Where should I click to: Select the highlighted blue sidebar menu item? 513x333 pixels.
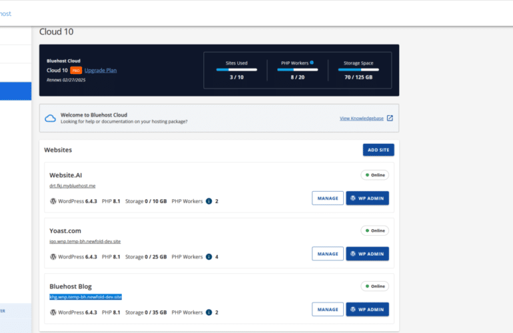pos(16,91)
